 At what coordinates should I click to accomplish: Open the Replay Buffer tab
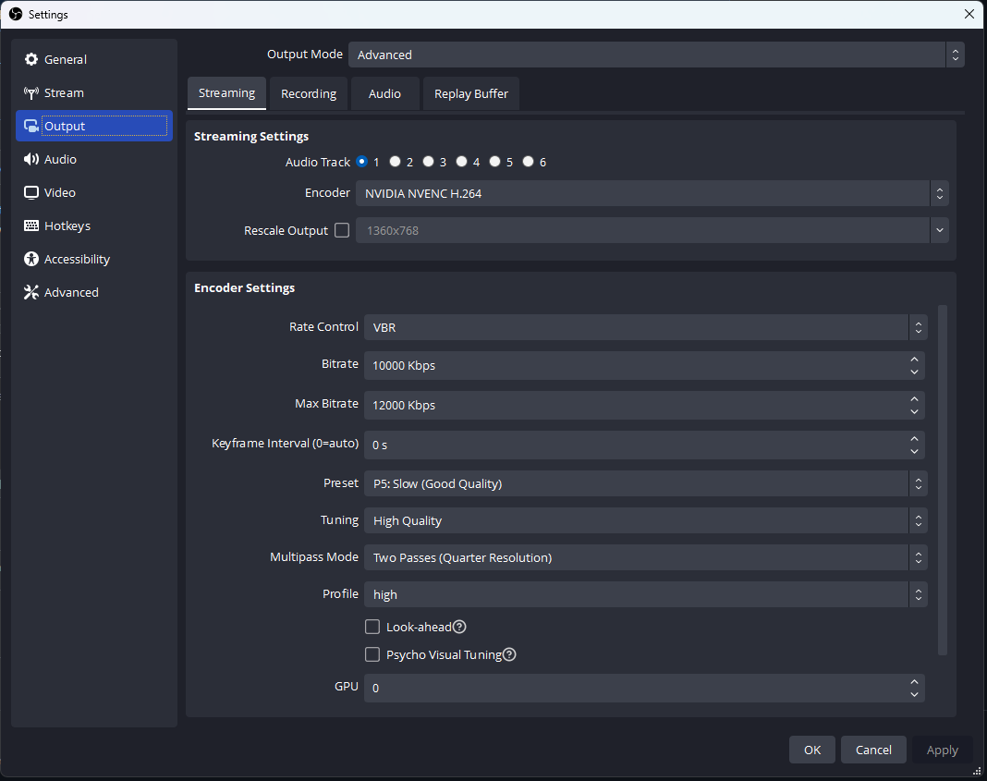(470, 93)
